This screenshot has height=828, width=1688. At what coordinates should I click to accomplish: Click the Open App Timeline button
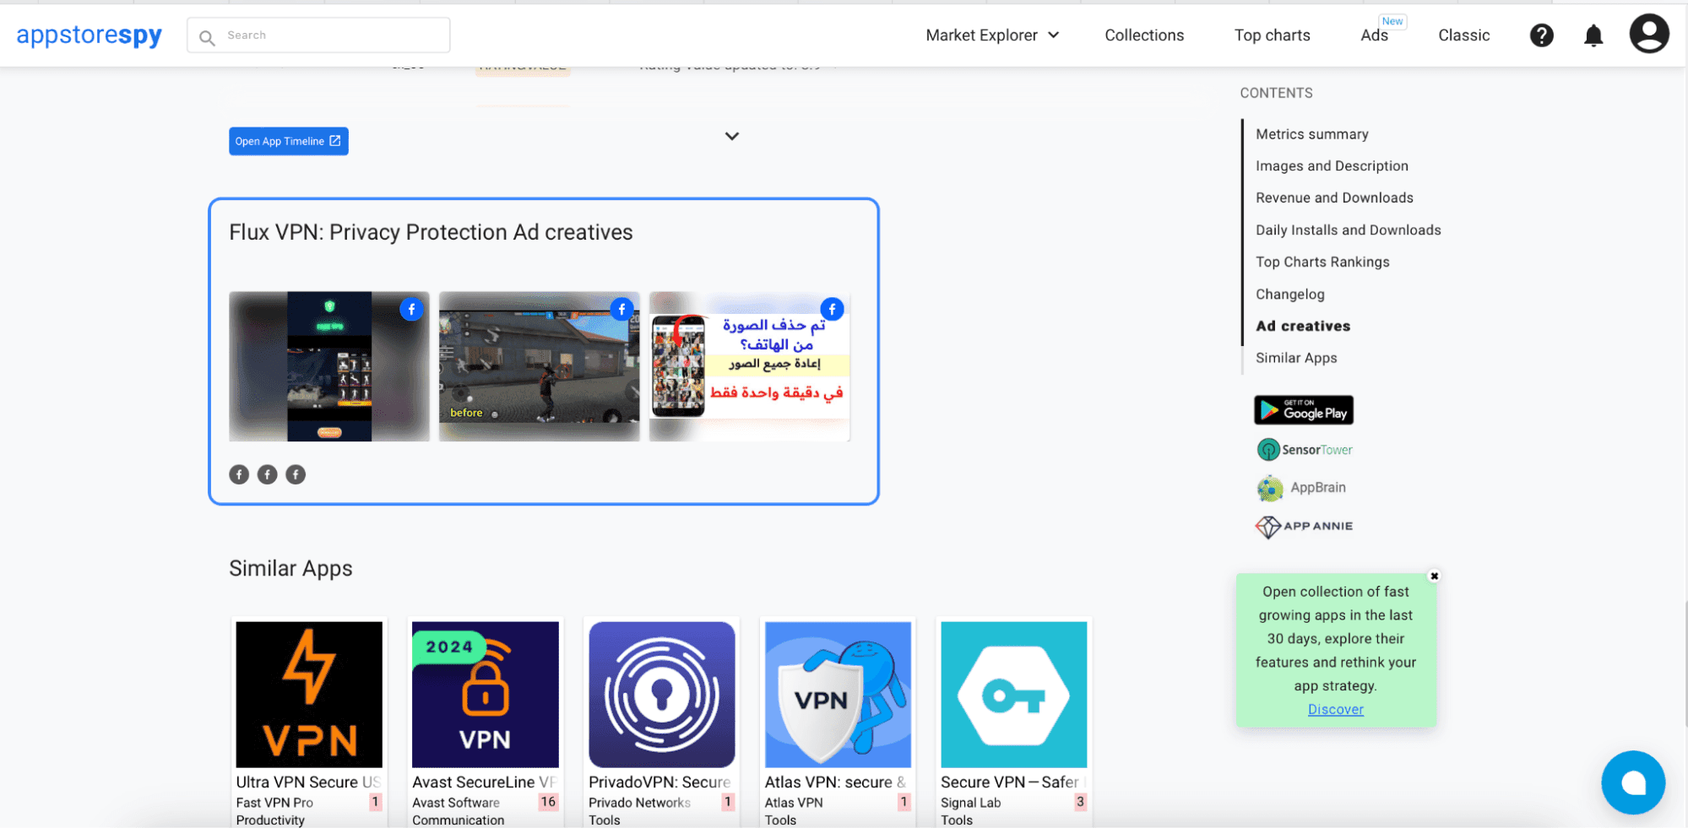point(288,141)
